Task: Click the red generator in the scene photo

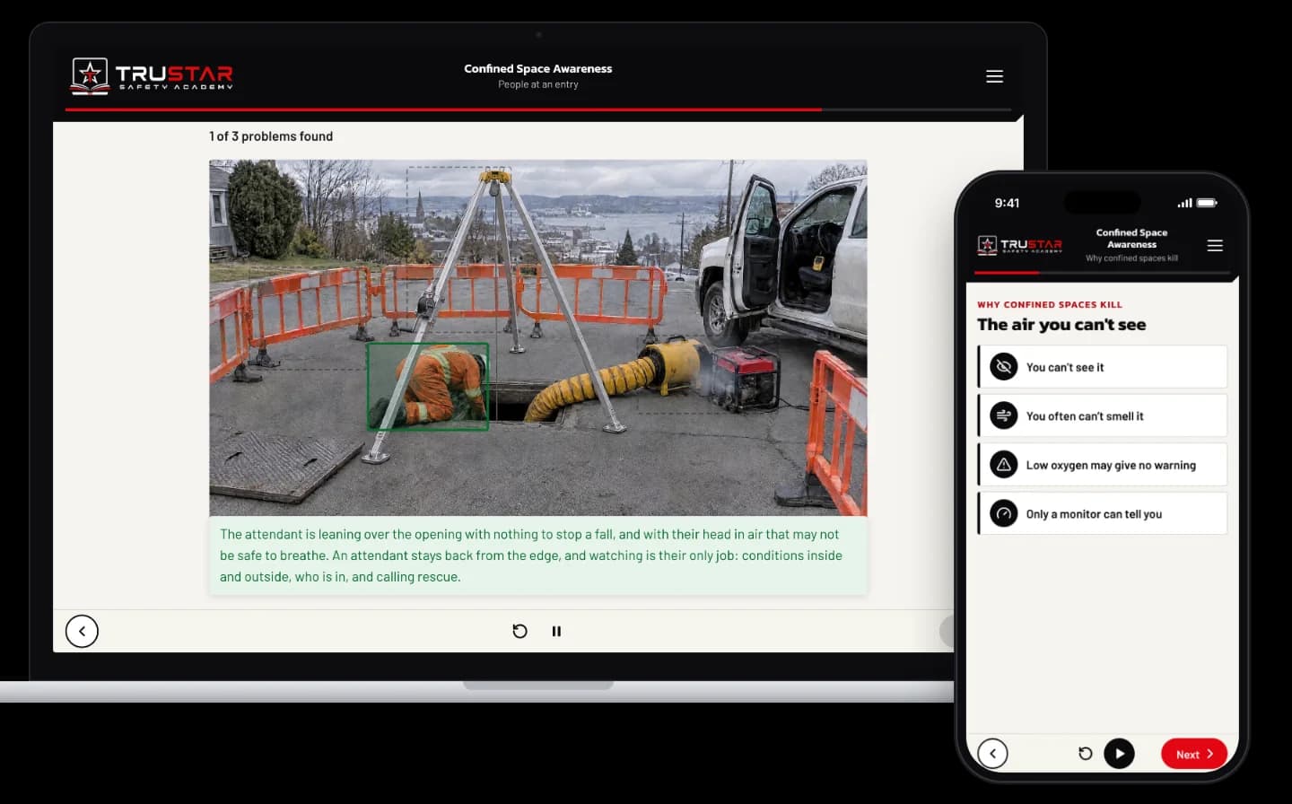Action: tap(746, 378)
